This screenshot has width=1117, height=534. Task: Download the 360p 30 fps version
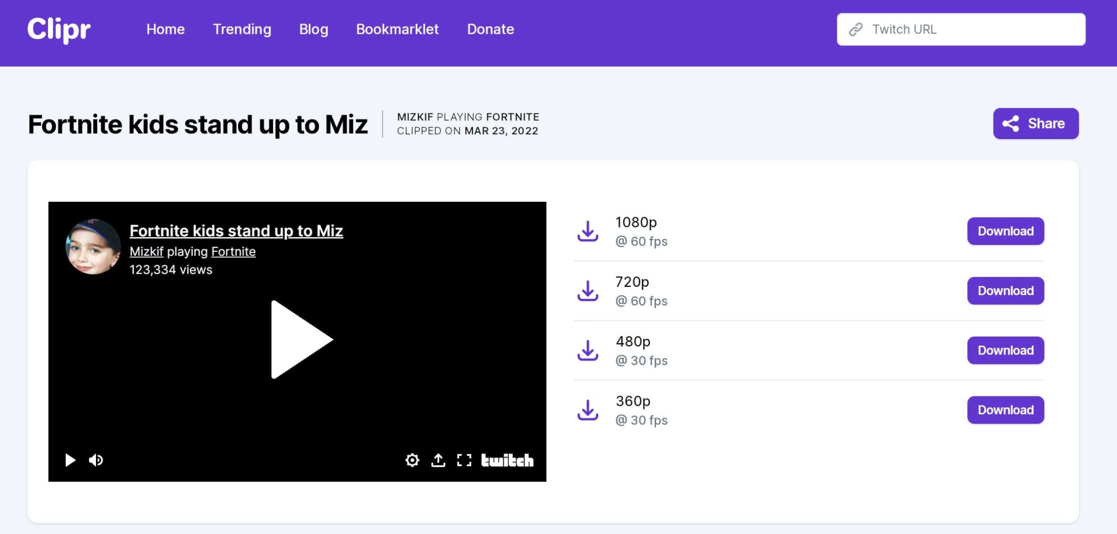1005,410
